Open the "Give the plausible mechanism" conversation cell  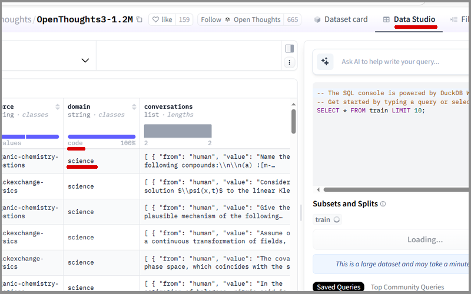[217, 212]
